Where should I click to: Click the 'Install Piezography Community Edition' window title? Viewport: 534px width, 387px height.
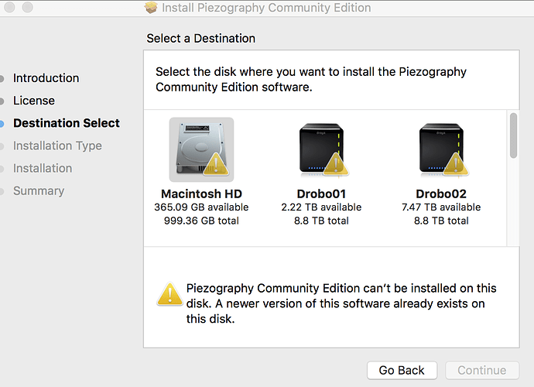click(x=266, y=8)
